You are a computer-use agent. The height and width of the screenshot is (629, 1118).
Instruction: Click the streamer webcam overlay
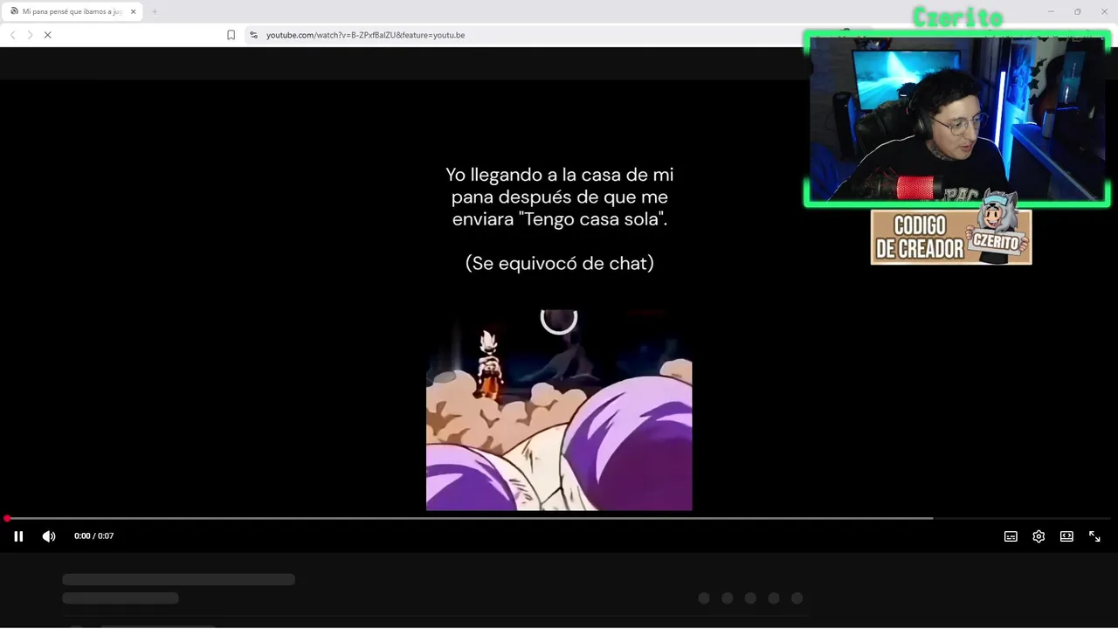click(x=956, y=119)
